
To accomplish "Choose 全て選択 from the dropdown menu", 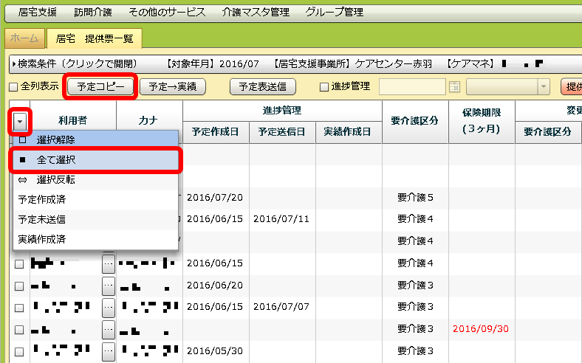I will [55, 159].
